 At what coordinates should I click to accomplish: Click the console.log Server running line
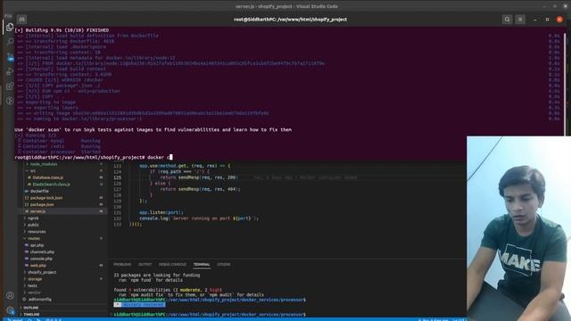[198, 218]
